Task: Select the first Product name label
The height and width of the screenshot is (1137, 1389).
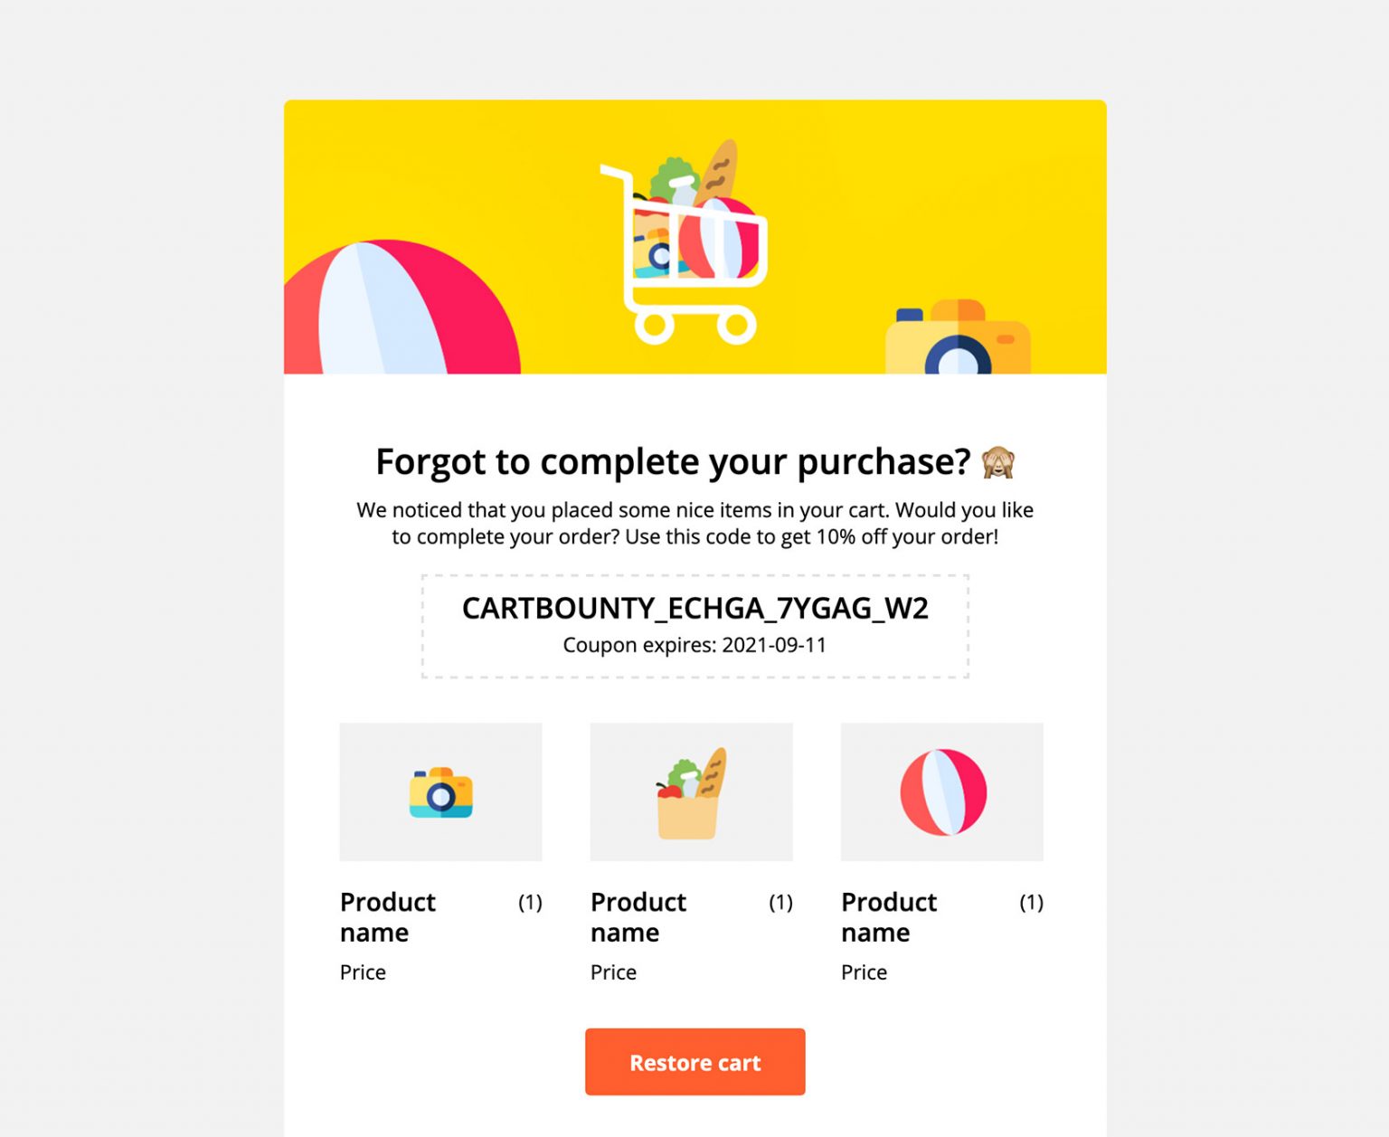Action: click(387, 917)
